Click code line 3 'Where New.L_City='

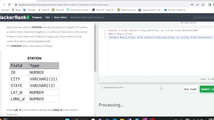pos(121,34)
